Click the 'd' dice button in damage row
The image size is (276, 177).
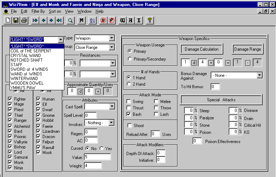pos(194,63)
